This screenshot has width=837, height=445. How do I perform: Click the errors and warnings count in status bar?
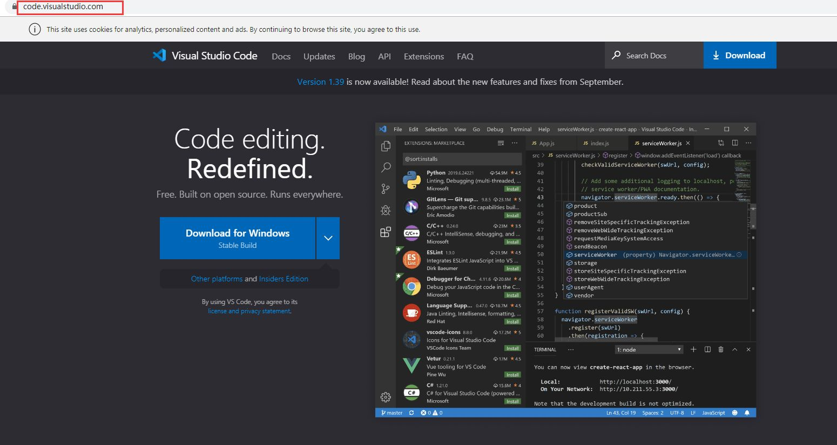[431, 413]
